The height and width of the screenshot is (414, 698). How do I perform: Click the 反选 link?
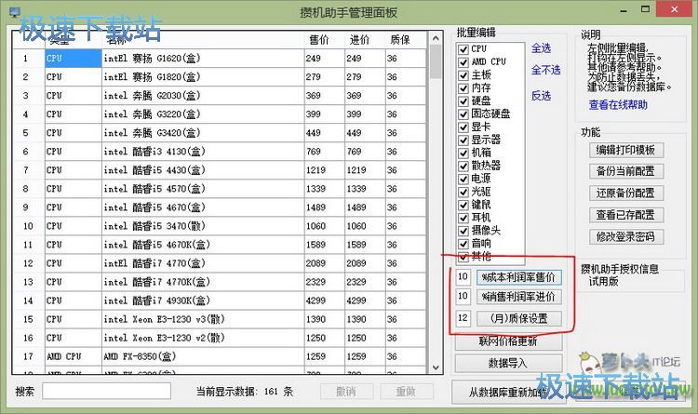pyautogui.click(x=541, y=96)
